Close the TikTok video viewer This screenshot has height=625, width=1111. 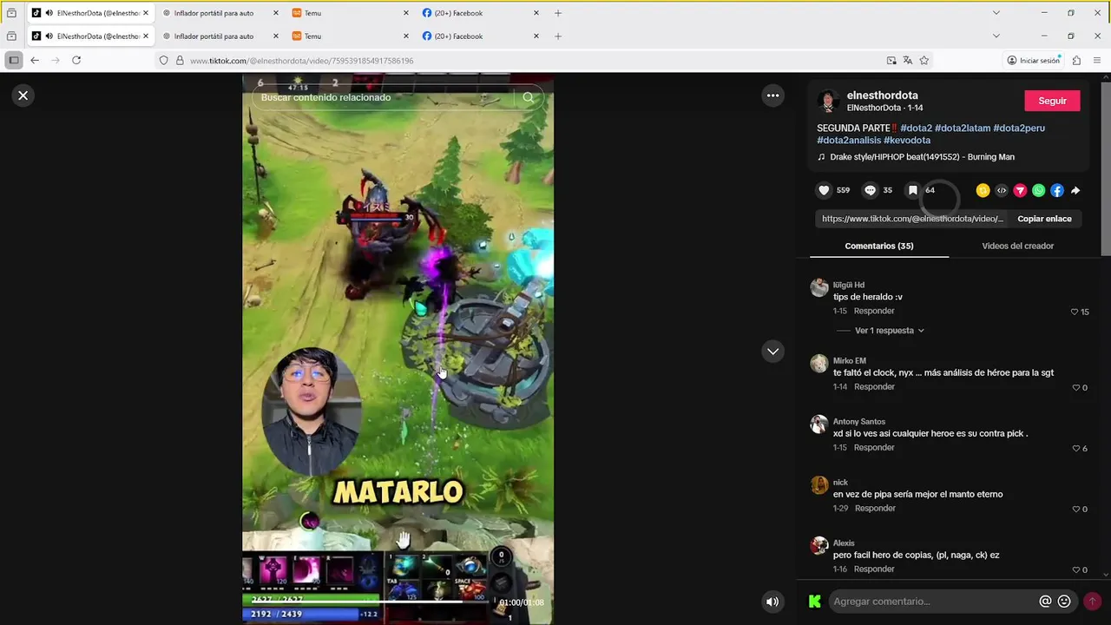(x=23, y=95)
